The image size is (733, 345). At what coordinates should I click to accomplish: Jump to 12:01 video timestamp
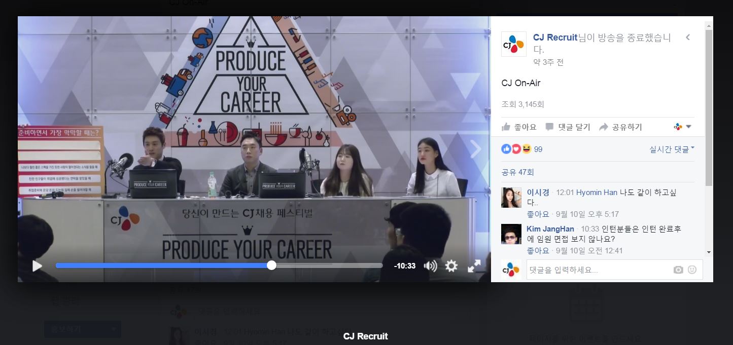[x=566, y=193]
